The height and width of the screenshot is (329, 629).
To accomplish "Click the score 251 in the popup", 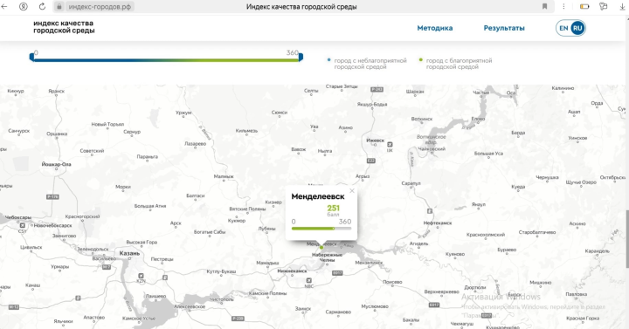I will (334, 208).
